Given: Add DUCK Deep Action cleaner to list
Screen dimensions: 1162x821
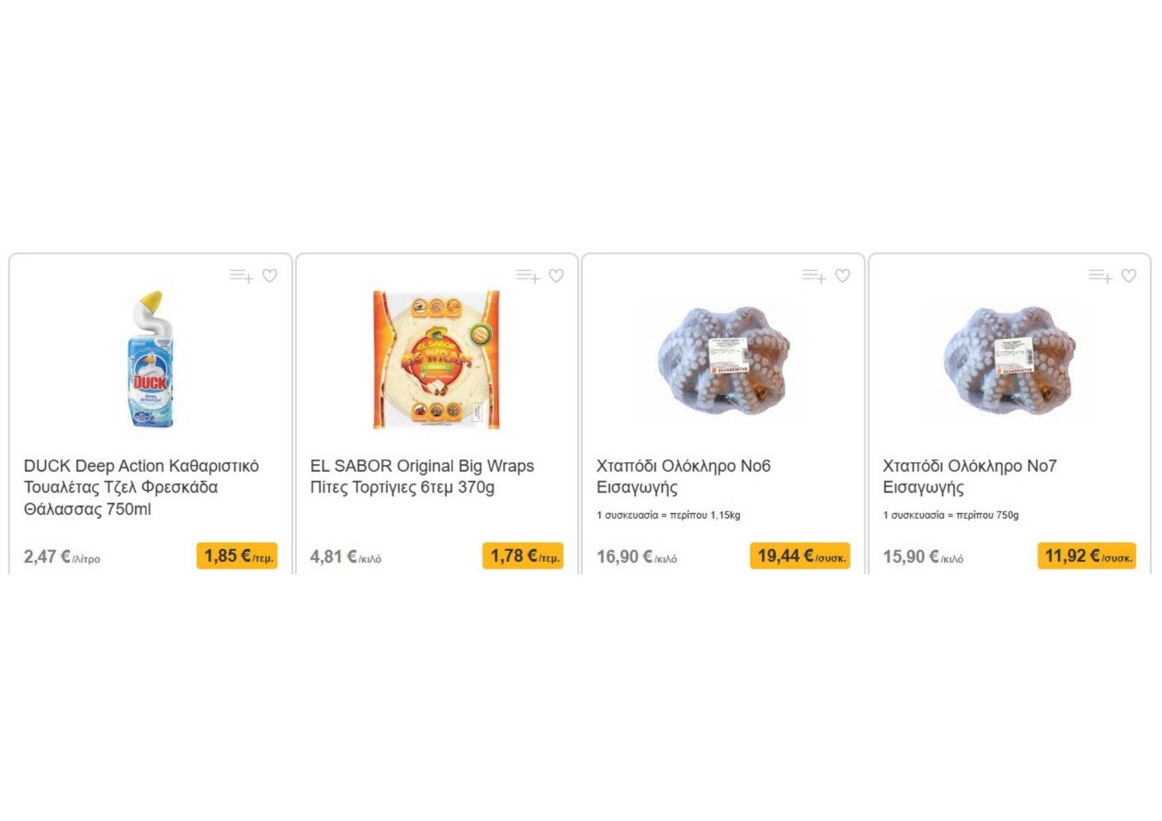Looking at the screenshot, I should [241, 275].
